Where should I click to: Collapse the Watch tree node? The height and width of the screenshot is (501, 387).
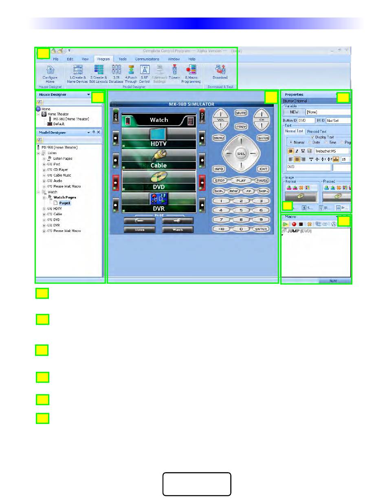pyautogui.click(x=38, y=192)
